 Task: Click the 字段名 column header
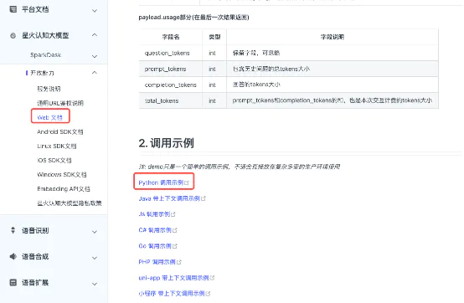pos(171,37)
